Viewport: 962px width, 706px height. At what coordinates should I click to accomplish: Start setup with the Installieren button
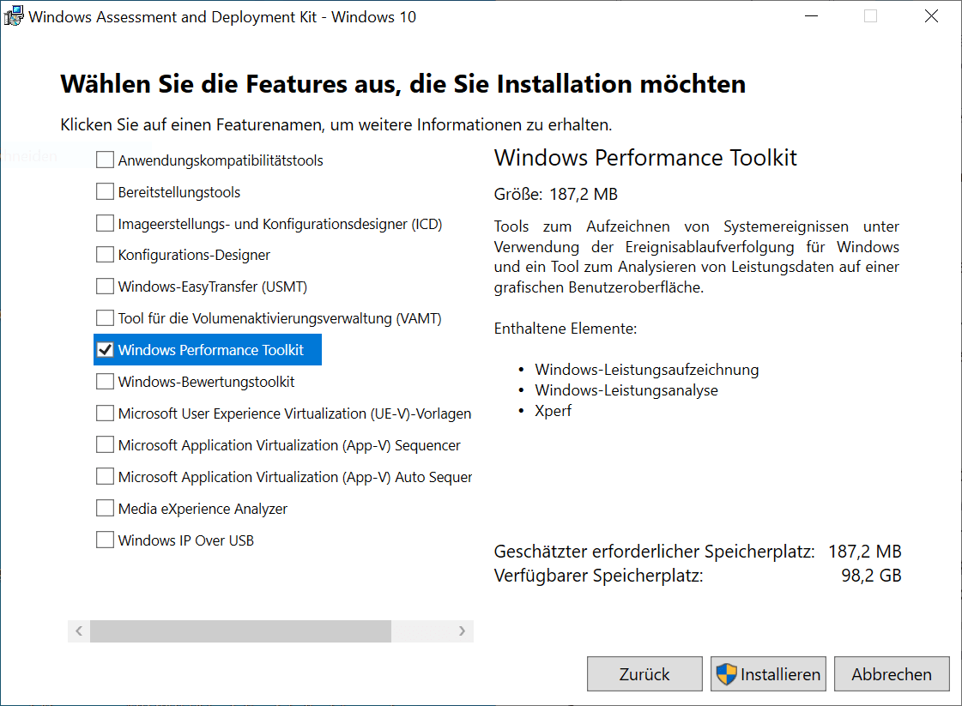pos(768,674)
